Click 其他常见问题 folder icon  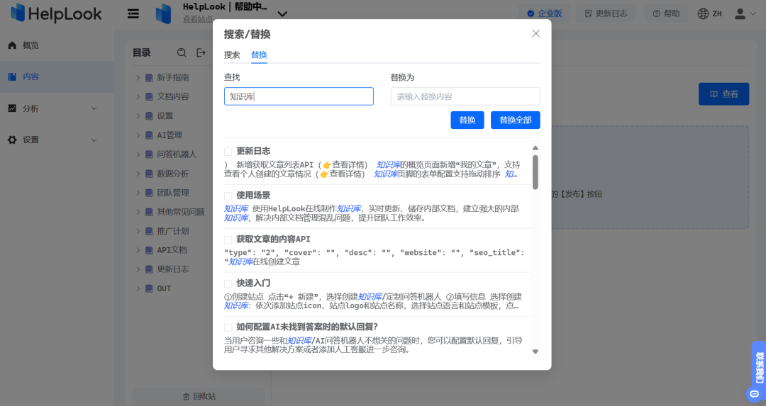pyautogui.click(x=149, y=212)
